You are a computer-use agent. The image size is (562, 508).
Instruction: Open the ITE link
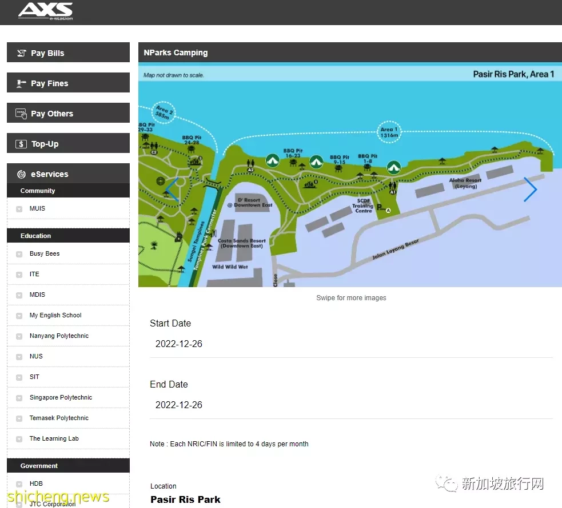tap(34, 274)
